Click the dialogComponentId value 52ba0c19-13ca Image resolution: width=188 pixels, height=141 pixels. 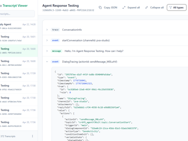(x=114, y=128)
